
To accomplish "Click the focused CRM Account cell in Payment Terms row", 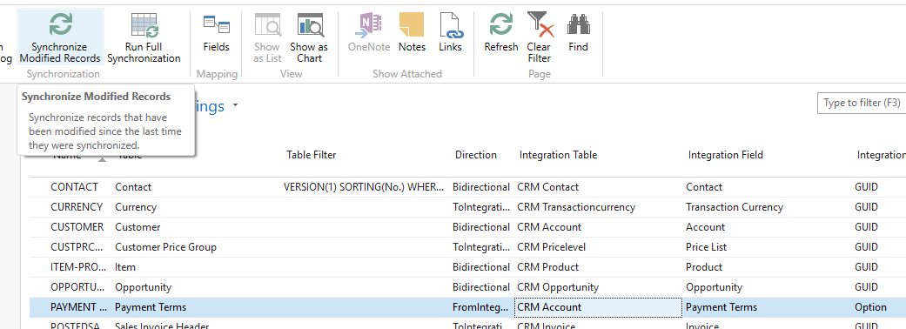I will (x=598, y=307).
